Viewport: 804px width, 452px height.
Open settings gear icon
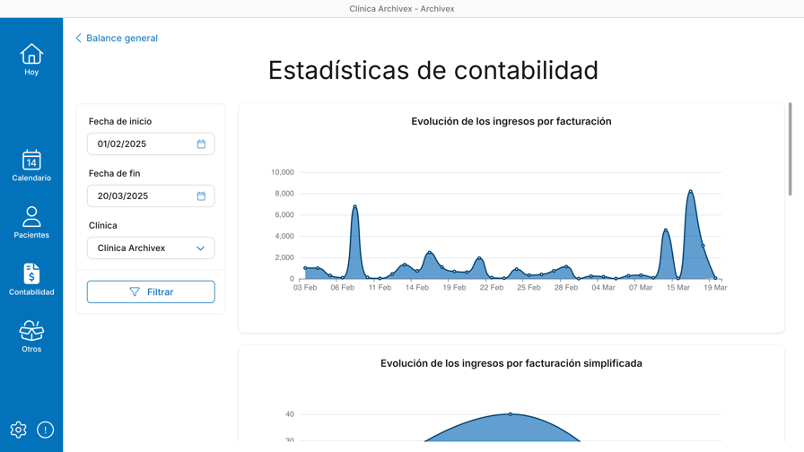pos(19,430)
